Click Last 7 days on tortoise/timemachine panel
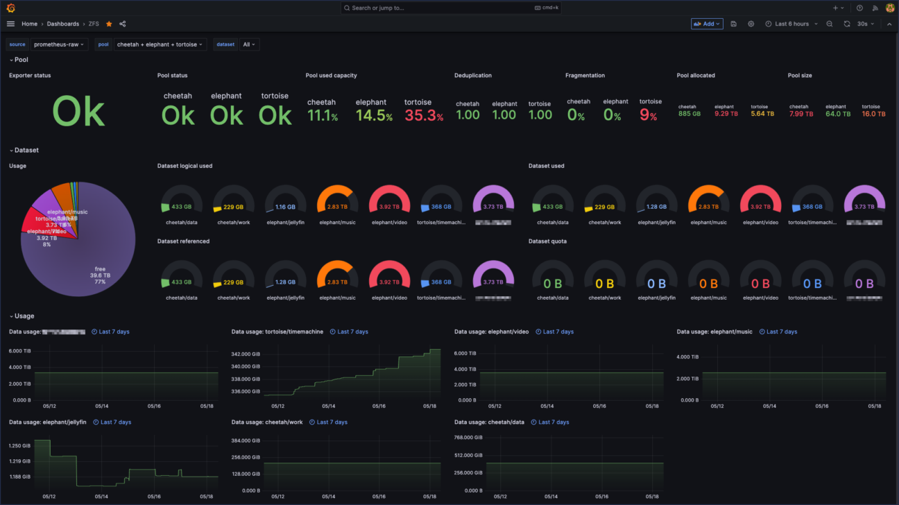 coord(349,332)
